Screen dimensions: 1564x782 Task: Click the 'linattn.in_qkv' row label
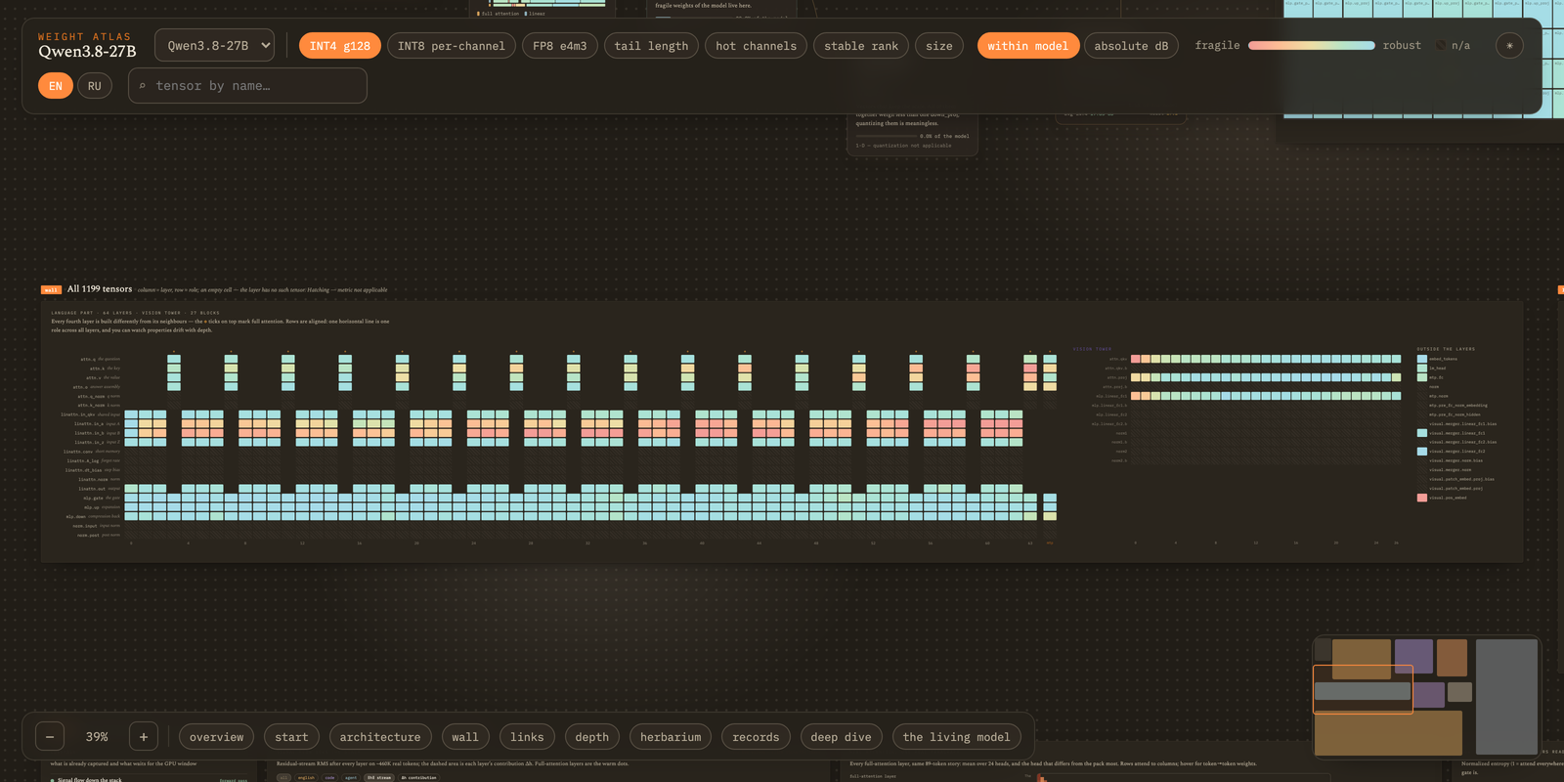coord(78,414)
